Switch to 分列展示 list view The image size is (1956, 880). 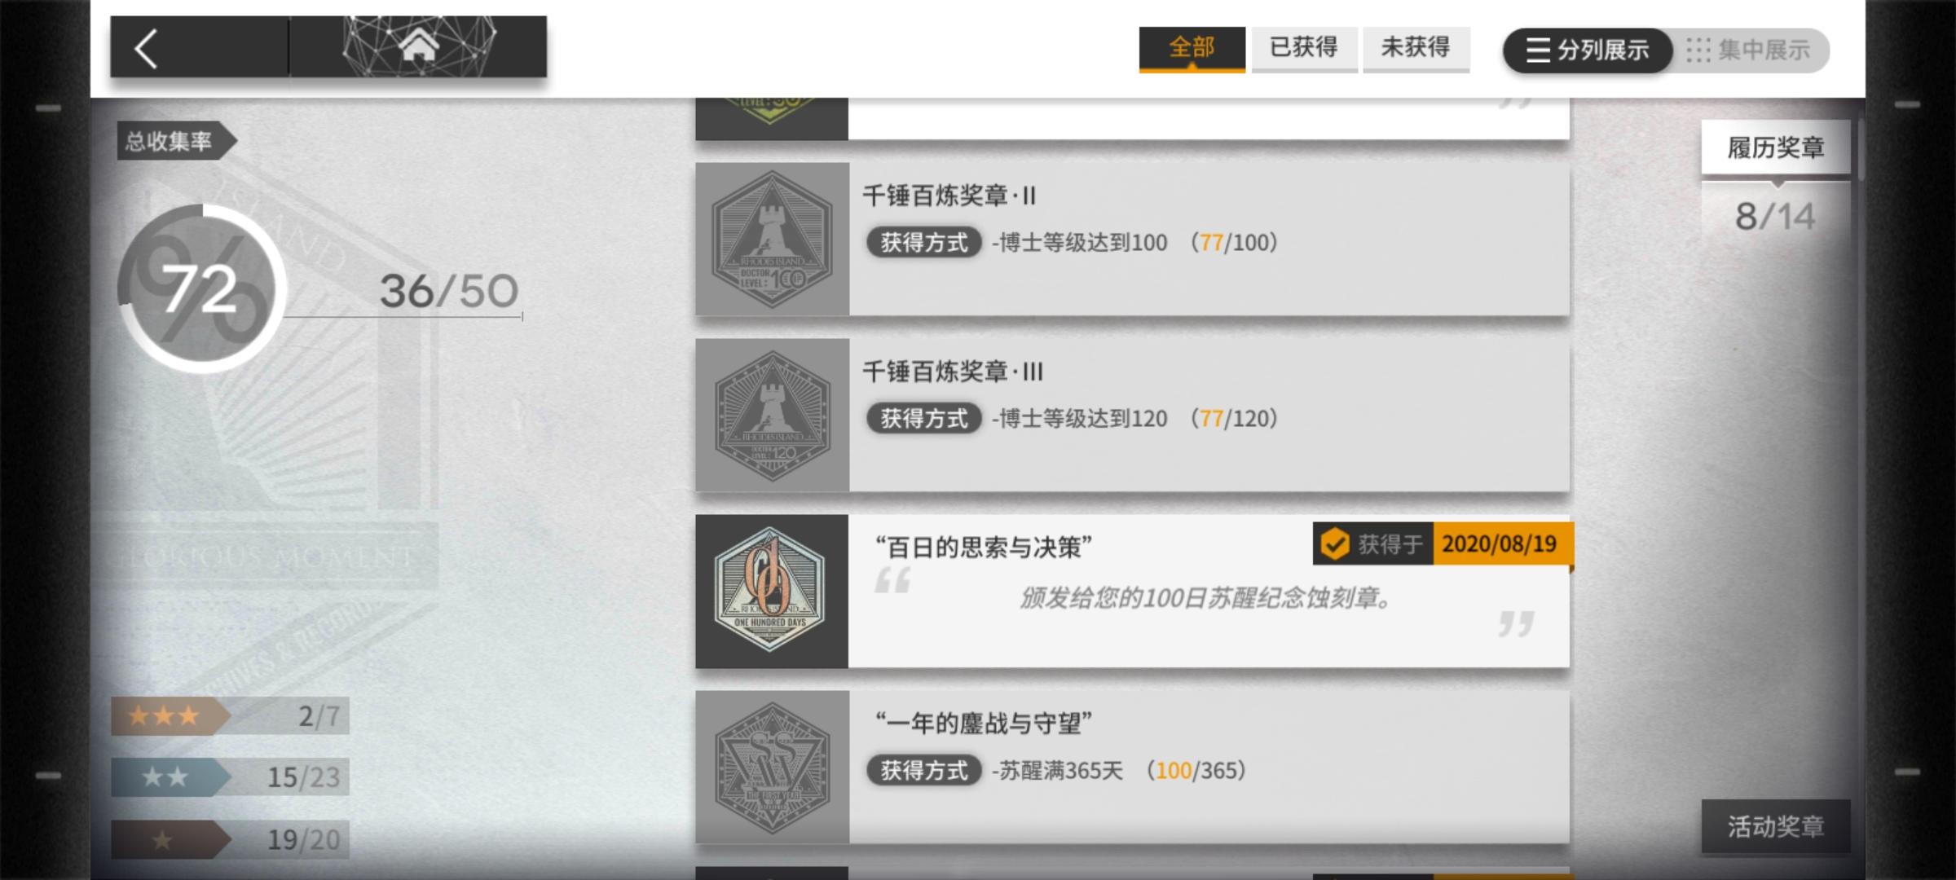[x=1588, y=51]
